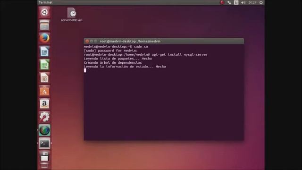Click 'Leyendo lista de paquetes... Hecho' line
Image resolution: width=302 pixels, height=170 pixels.
tap(117, 59)
